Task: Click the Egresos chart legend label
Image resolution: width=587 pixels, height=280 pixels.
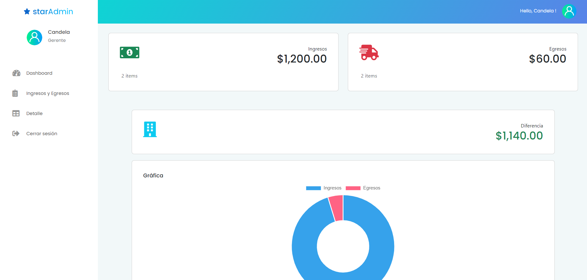Action: pyautogui.click(x=371, y=188)
